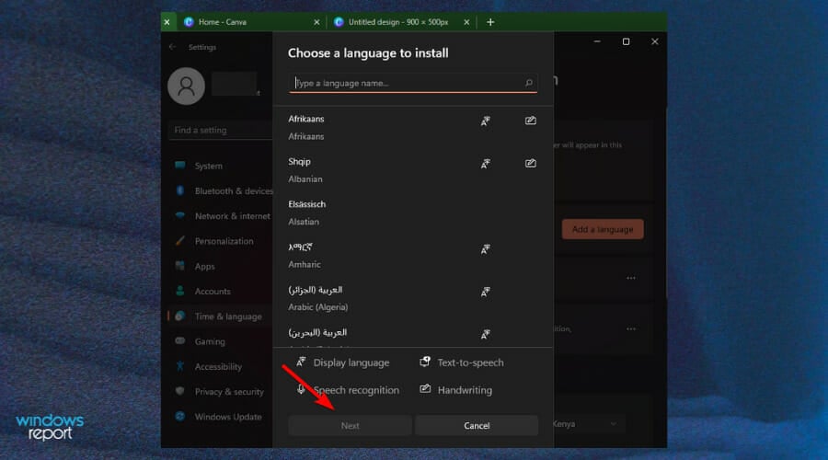Click the Gaming controller icon in sidebar
Screen dimensions: 828x460
pos(180,340)
